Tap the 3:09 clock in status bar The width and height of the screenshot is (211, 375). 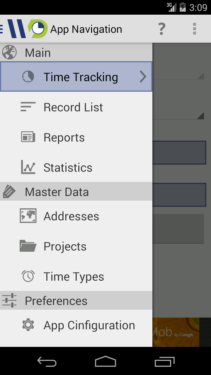pyautogui.click(x=198, y=7)
